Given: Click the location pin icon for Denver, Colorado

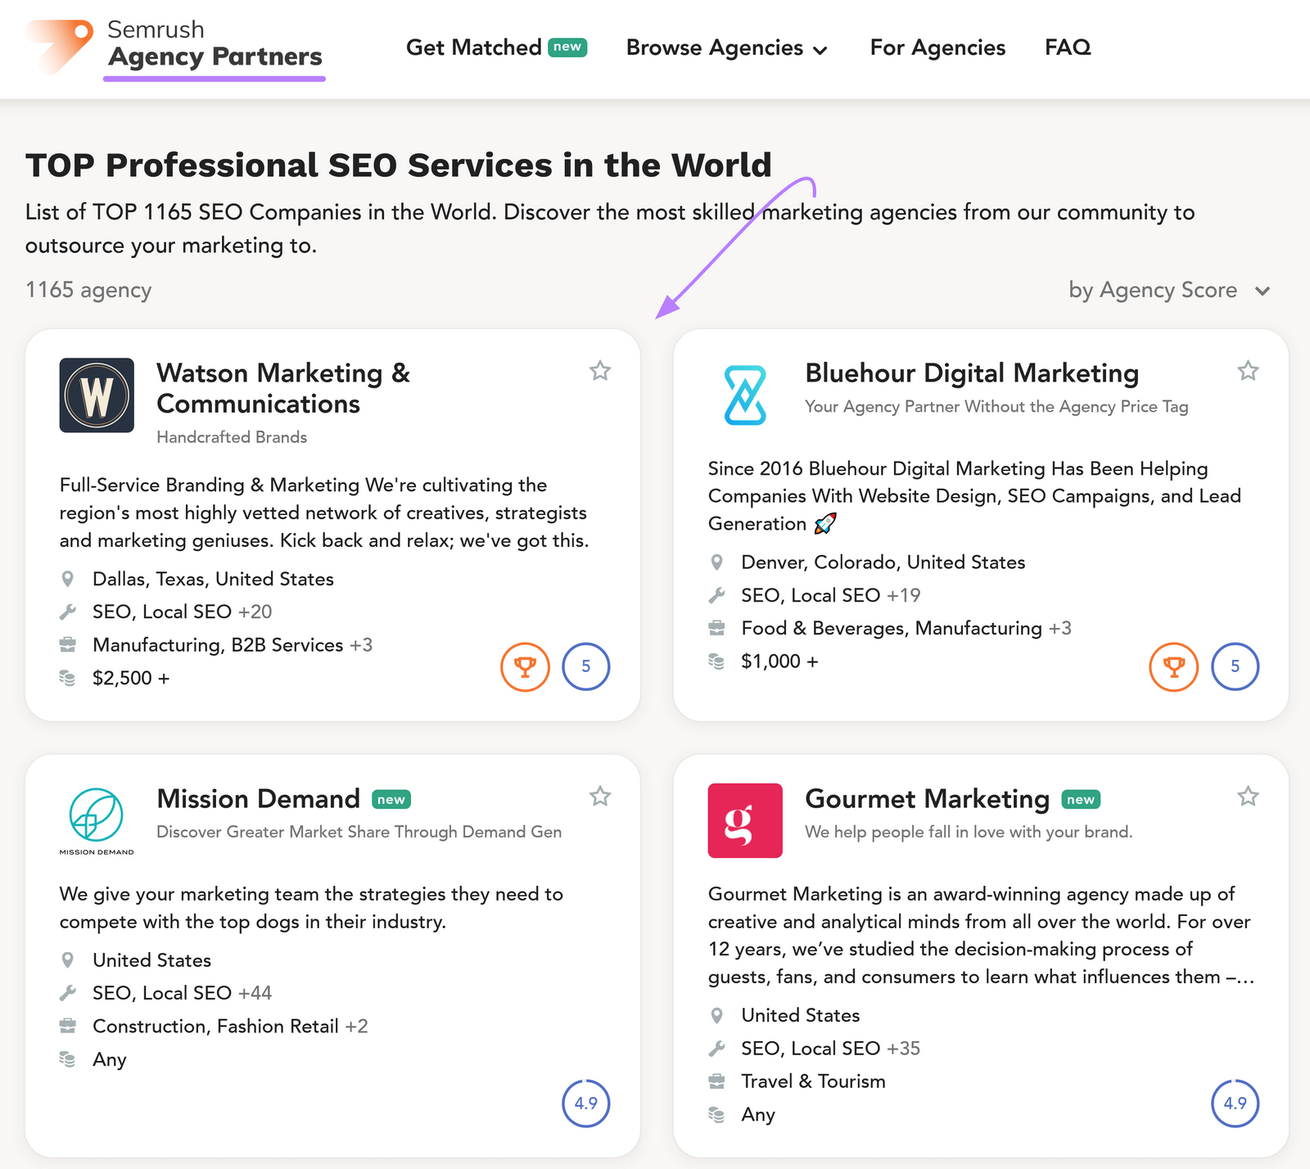Looking at the screenshot, I should (718, 562).
